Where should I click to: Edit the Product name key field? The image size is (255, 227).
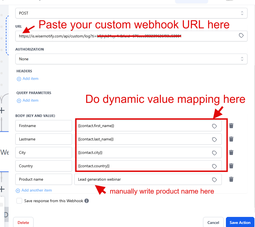click(44, 179)
